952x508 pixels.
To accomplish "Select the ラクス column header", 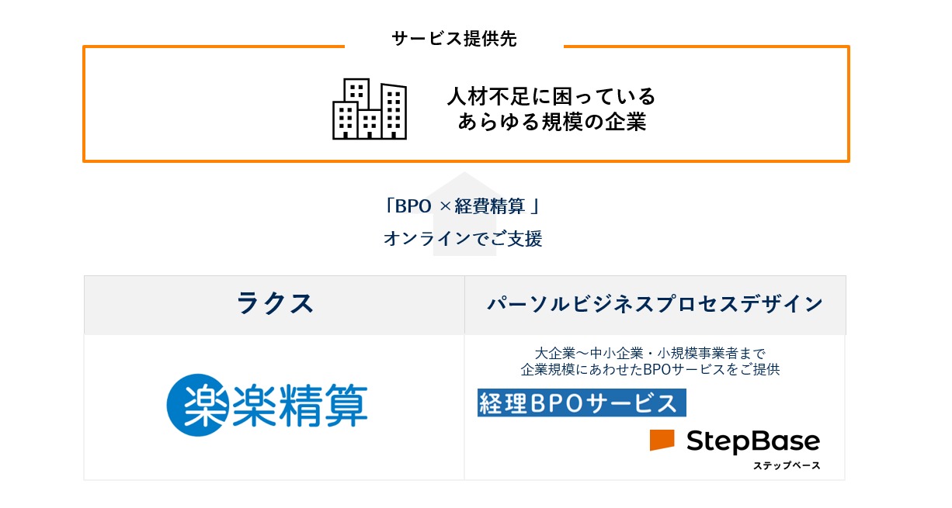I will pyautogui.click(x=275, y=304).
